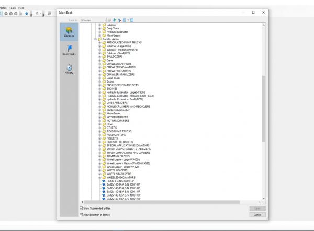Open the Help menu in main window
Image resolution: width=314 pixels, height=231 pixels.
click(x=21, y=8)
